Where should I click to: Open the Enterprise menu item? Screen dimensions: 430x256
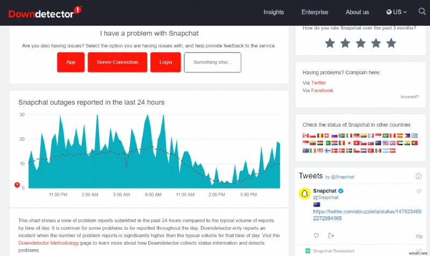click(315, 12)
